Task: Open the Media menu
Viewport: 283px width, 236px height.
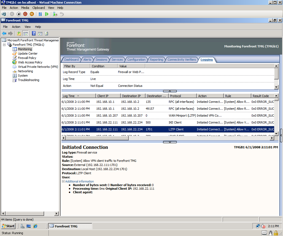Action: point(25,8)
